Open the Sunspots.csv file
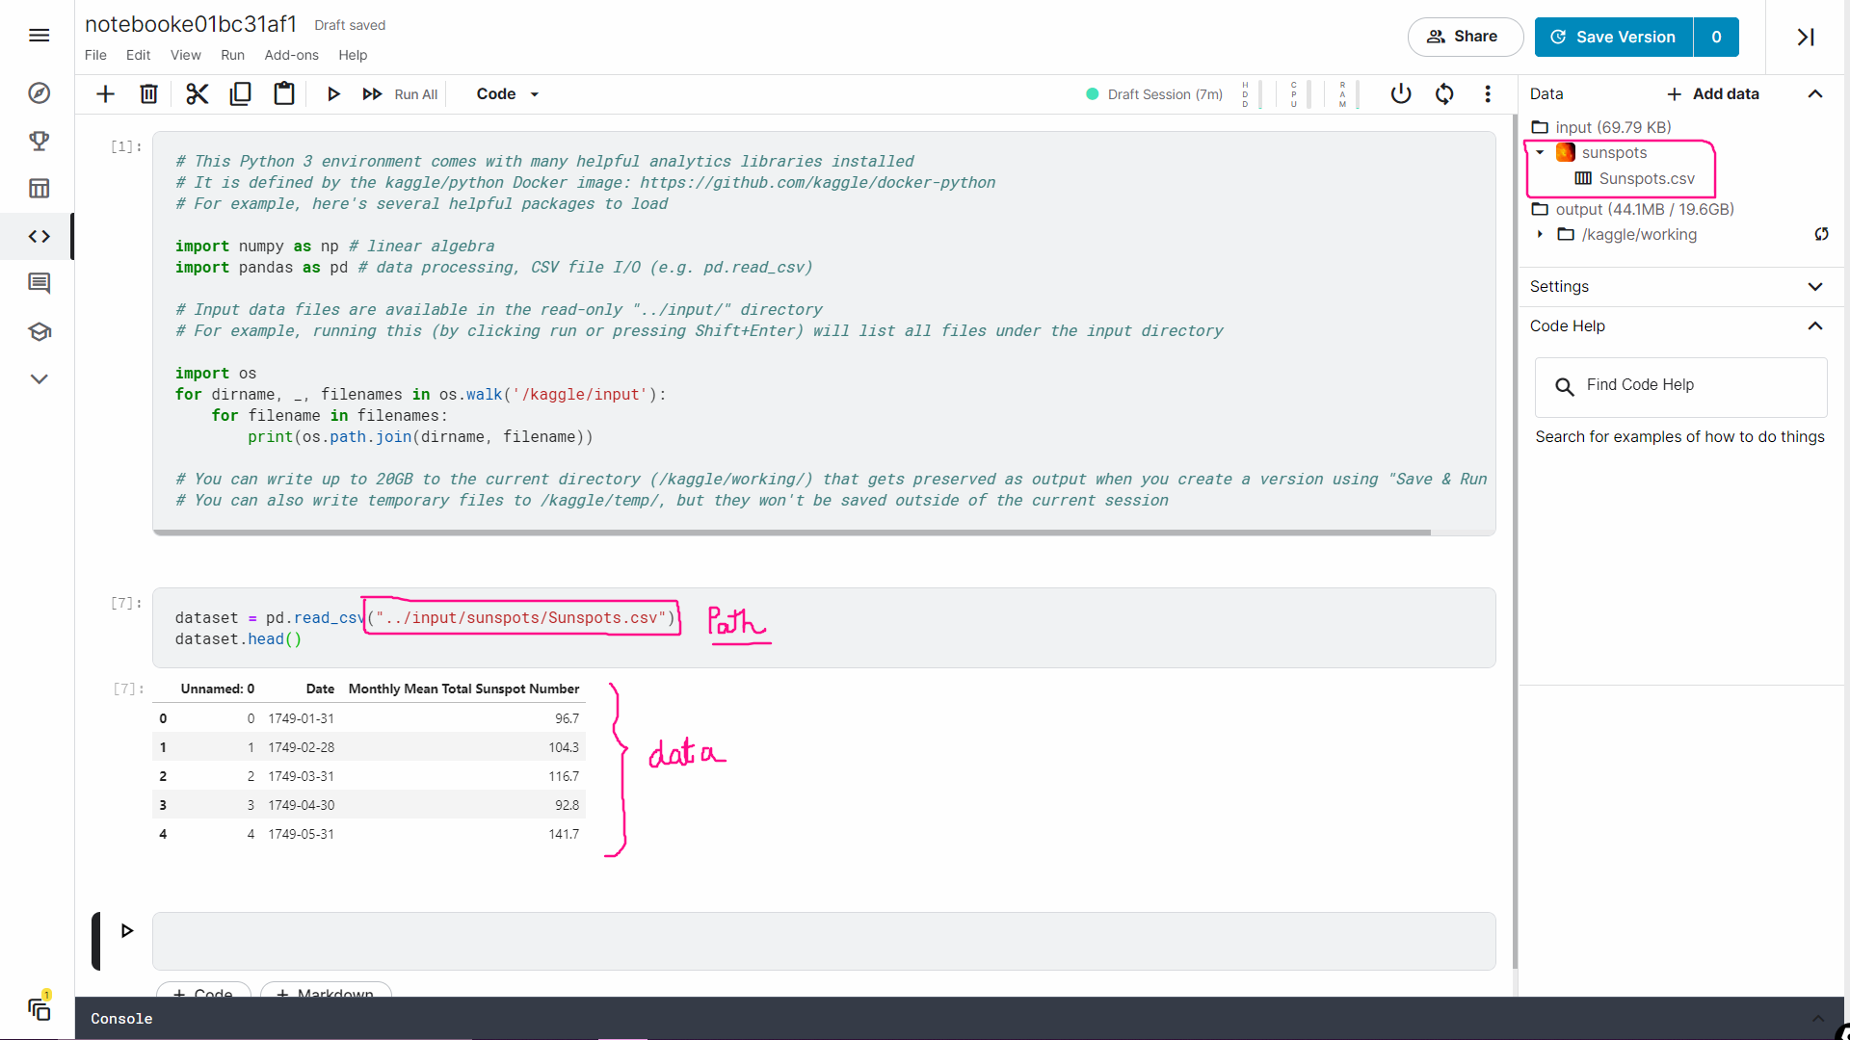Image resolution: width=1850 pixels, height=1040 pixels. click(x=1634, y=178)
